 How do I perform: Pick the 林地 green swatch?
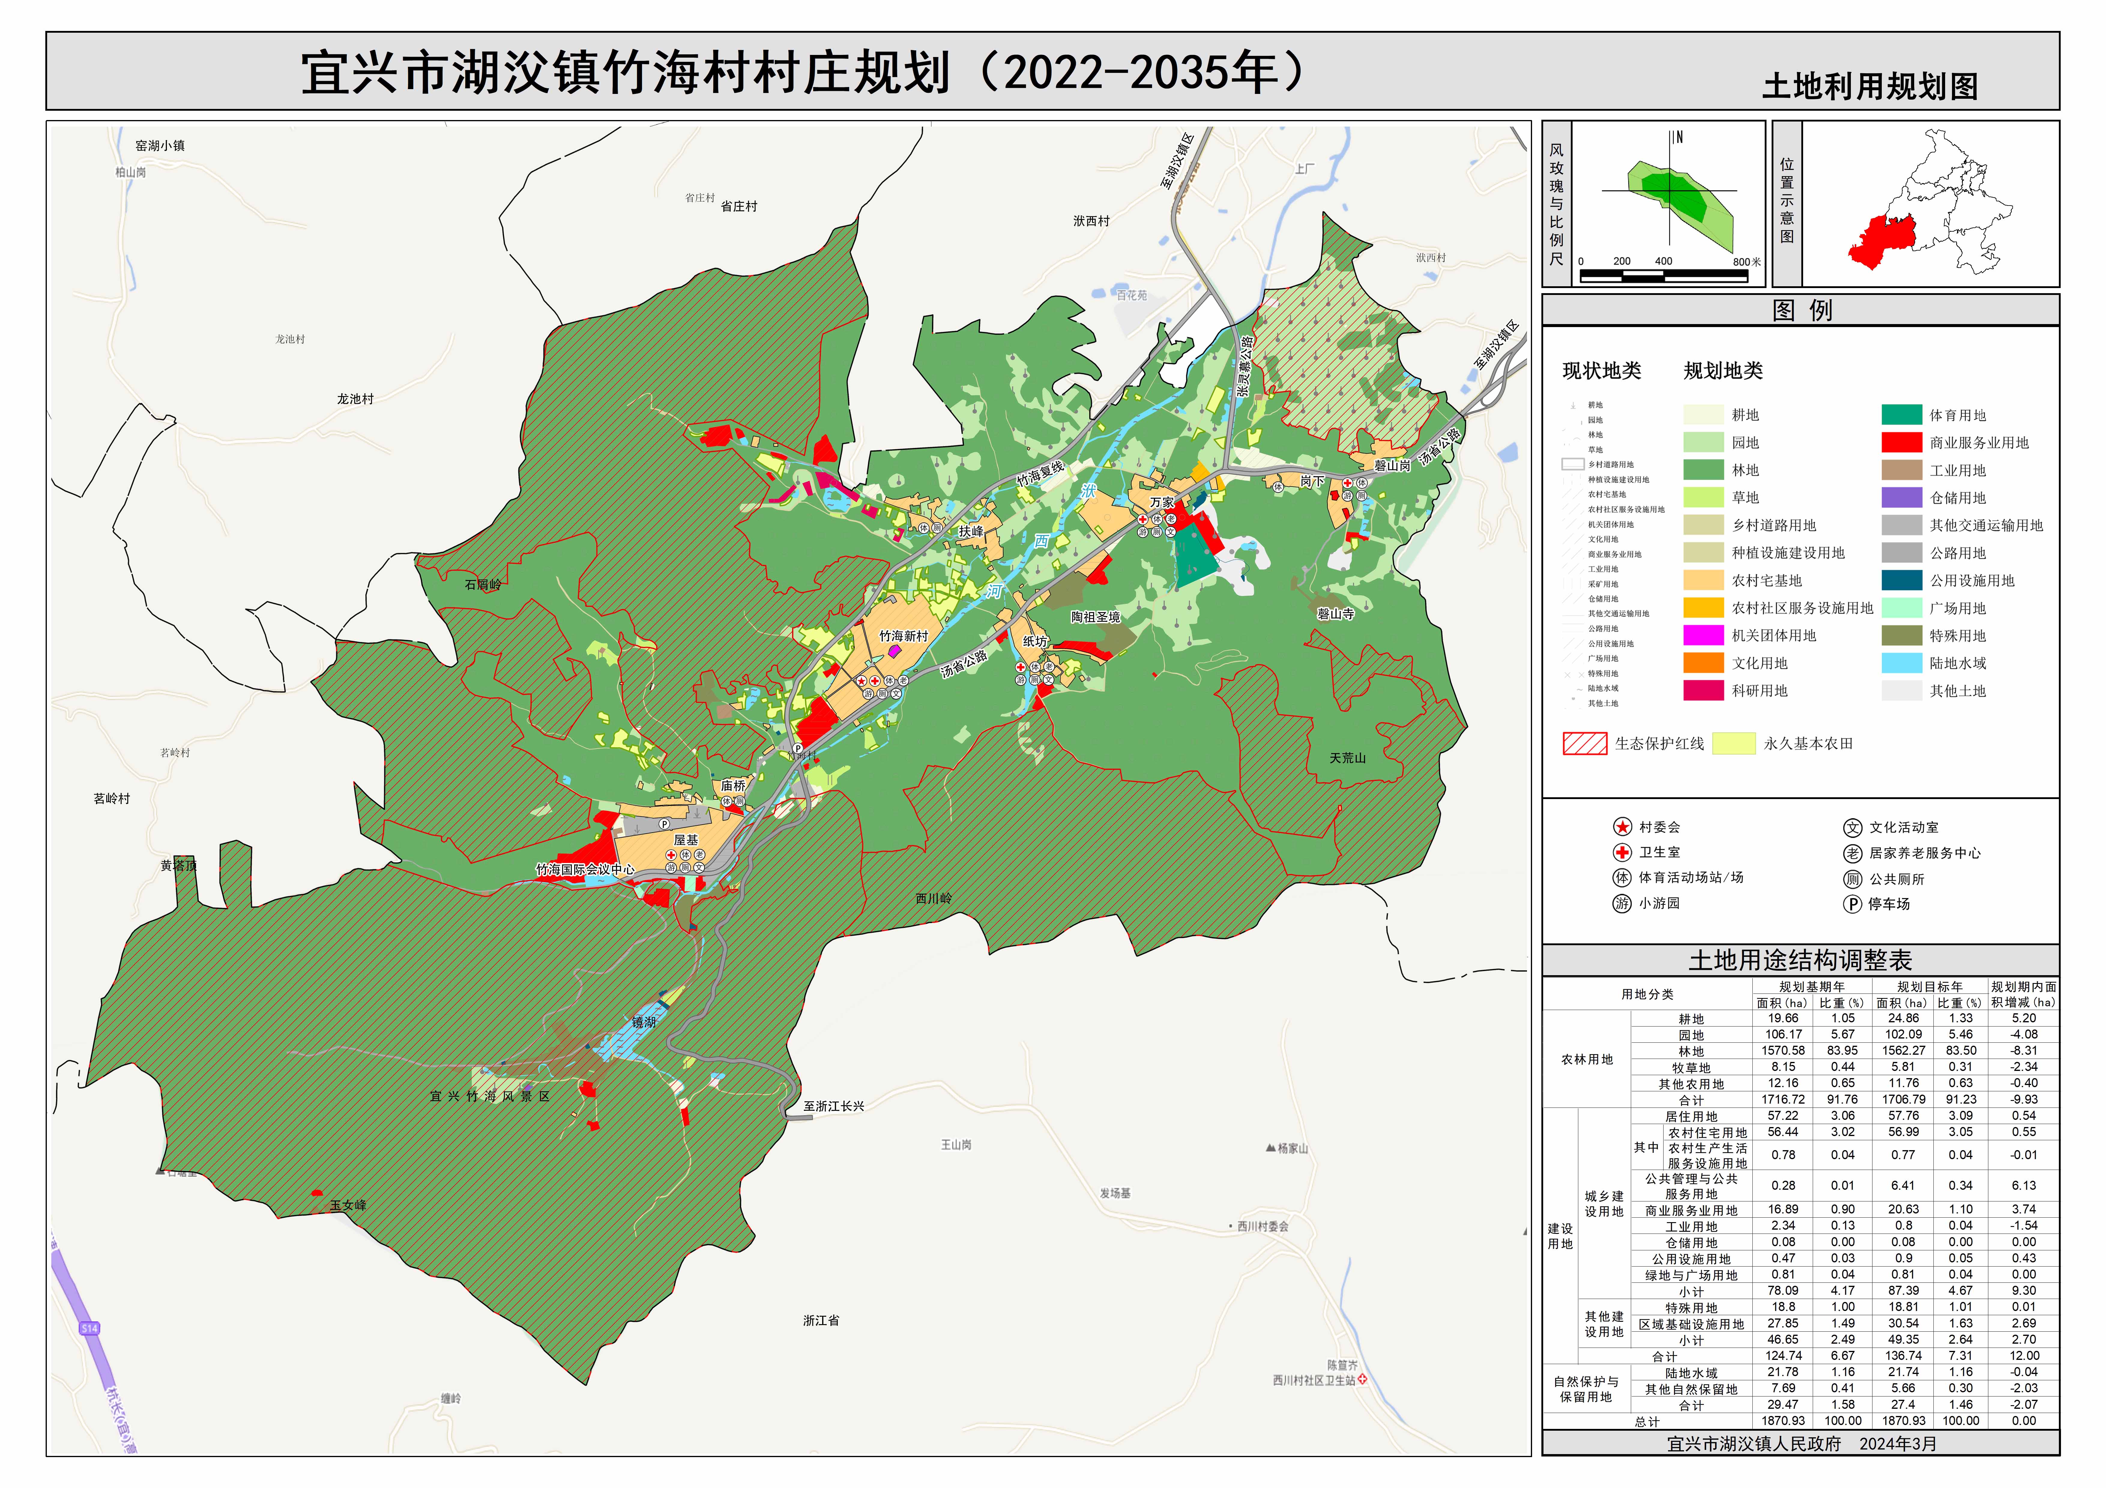pos(1703,470)
